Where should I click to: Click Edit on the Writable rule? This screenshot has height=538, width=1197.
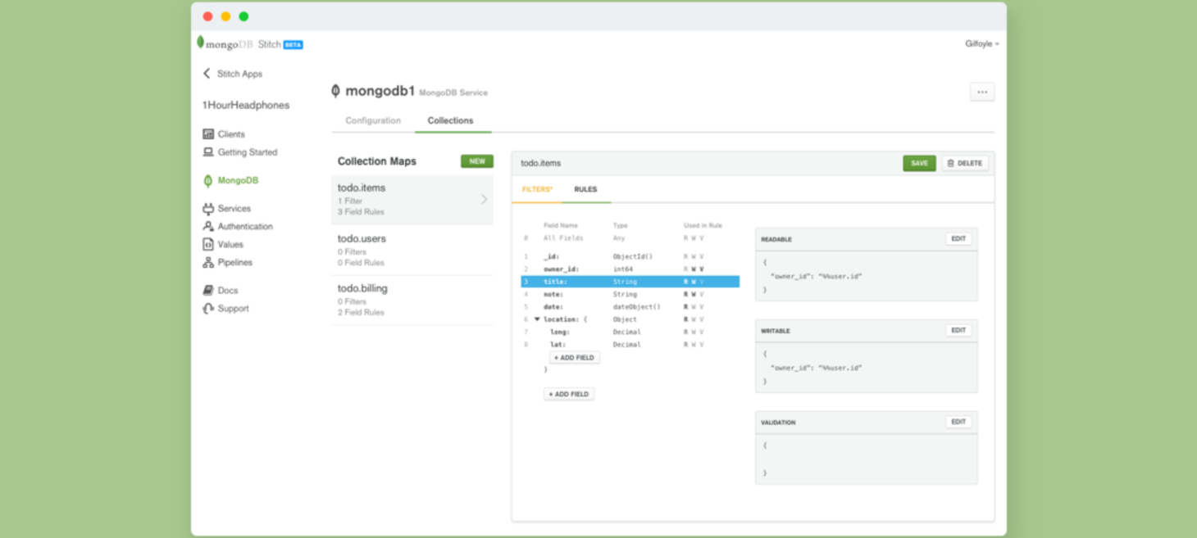[958, 331]
